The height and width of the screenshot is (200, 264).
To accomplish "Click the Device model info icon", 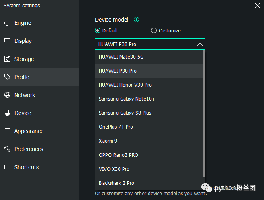I will [136, 20].
